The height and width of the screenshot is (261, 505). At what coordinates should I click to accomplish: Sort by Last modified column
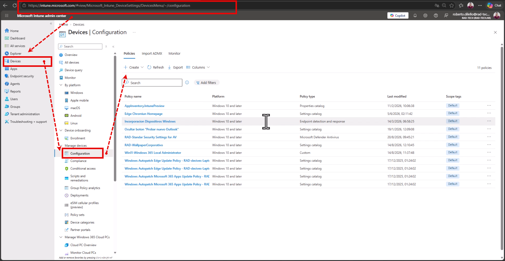397,97
